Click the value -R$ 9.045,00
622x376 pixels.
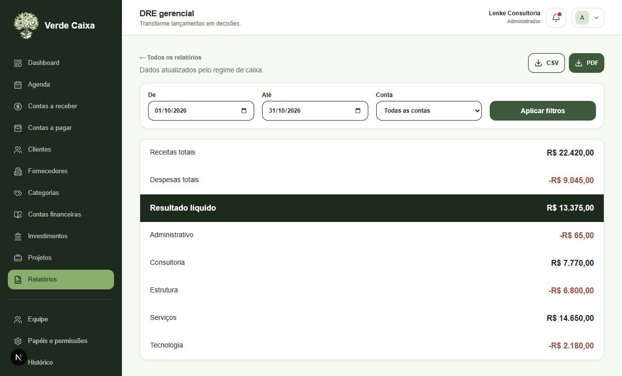point(571,181)
